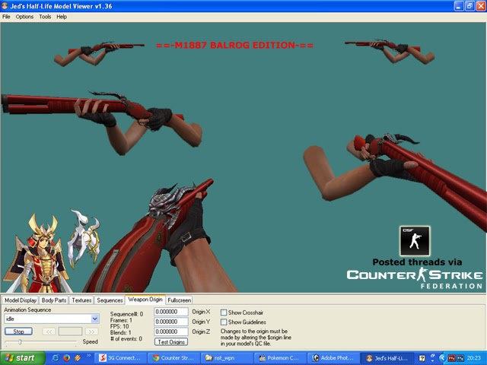
Task: Click the 'Blends: 1' info text
Action: coord(120,333)
